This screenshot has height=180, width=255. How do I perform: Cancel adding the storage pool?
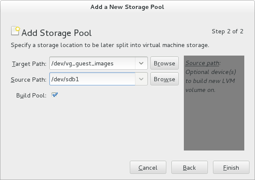tap(148, 168)
